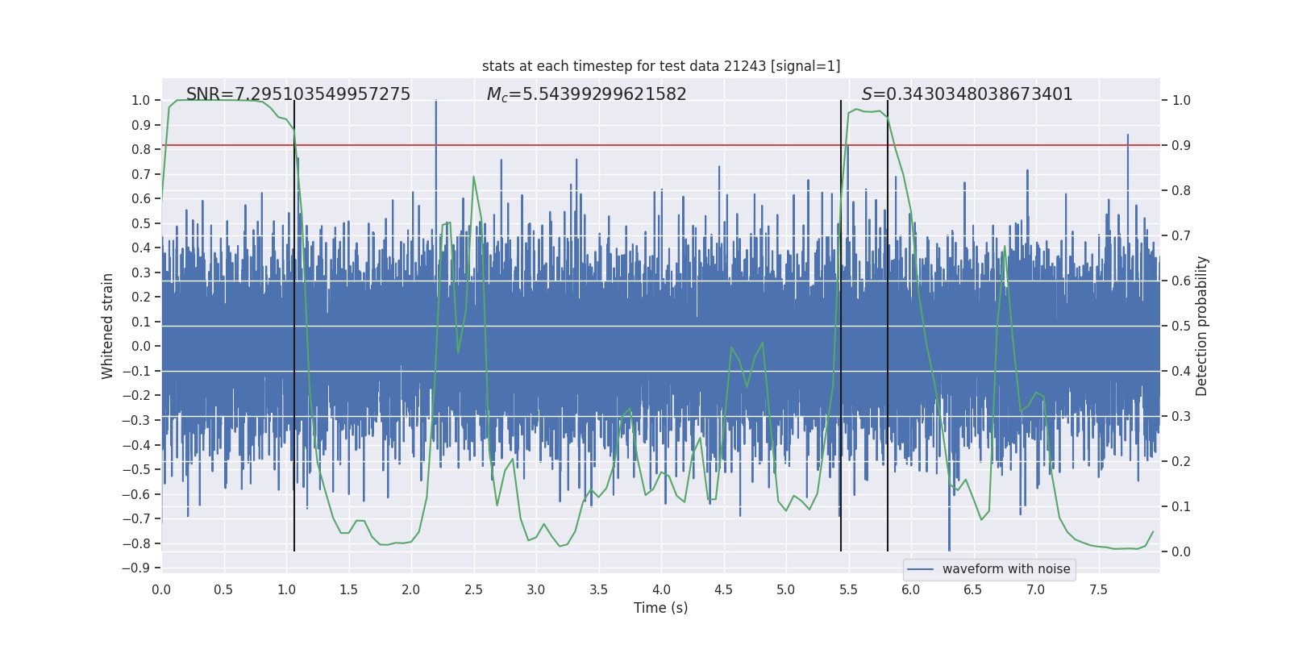
Task: Click the Mc chirp mass annotation
Action: [586, 94]
